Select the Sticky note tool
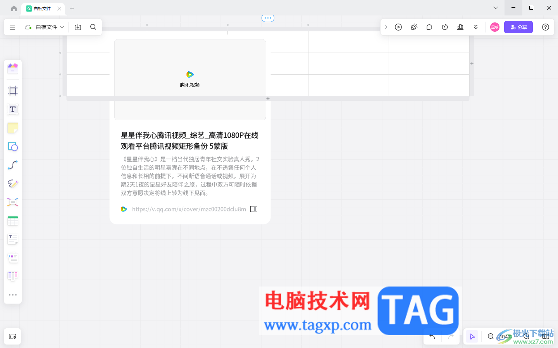The image size is (558, 348). (13, 128)
